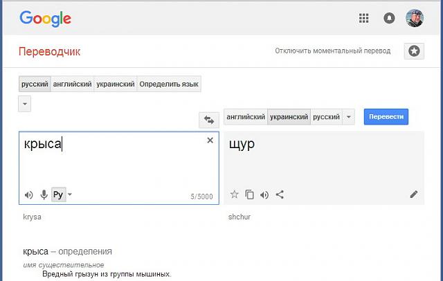Clear the source text with X
443x281 pixels.
tap(210, 140)
